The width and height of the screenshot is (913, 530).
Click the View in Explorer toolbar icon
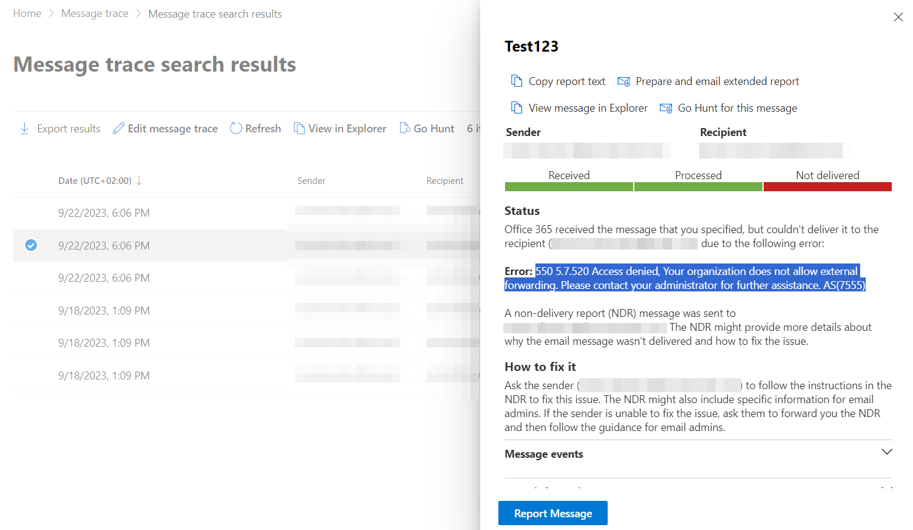tap(299, 128)
